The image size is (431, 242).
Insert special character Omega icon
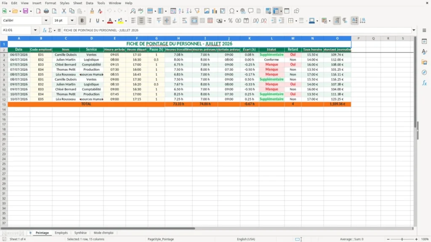point(232,11)
